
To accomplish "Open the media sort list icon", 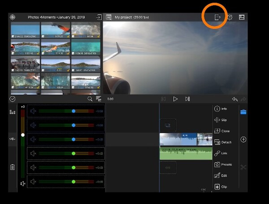I will (99, 99).
